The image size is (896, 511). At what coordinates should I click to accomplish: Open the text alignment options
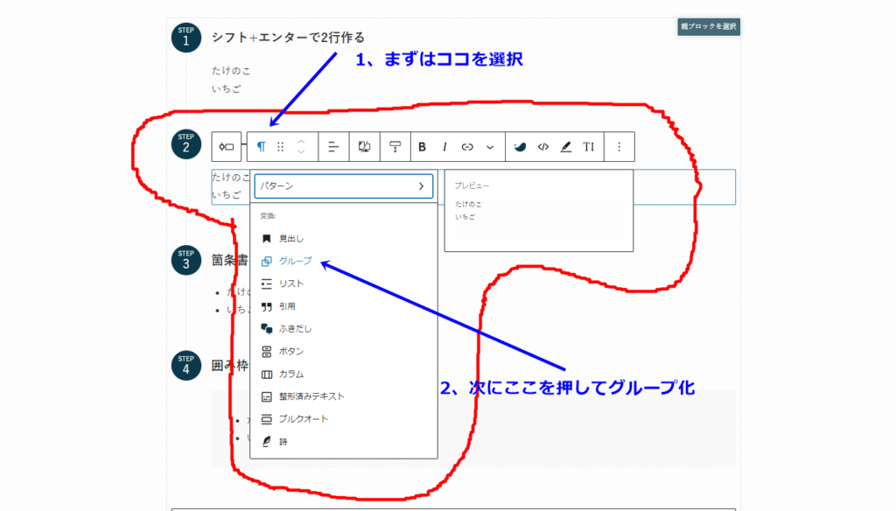pos(333,147)
